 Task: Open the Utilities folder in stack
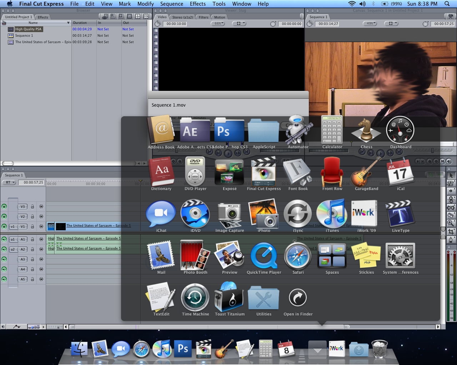(x=263, y=297)
